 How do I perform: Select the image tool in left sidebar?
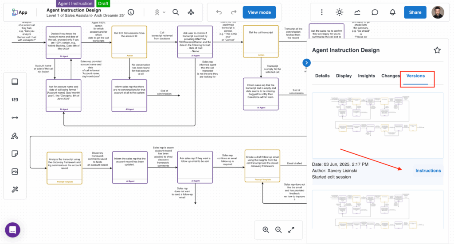click(x=15, y=172)
